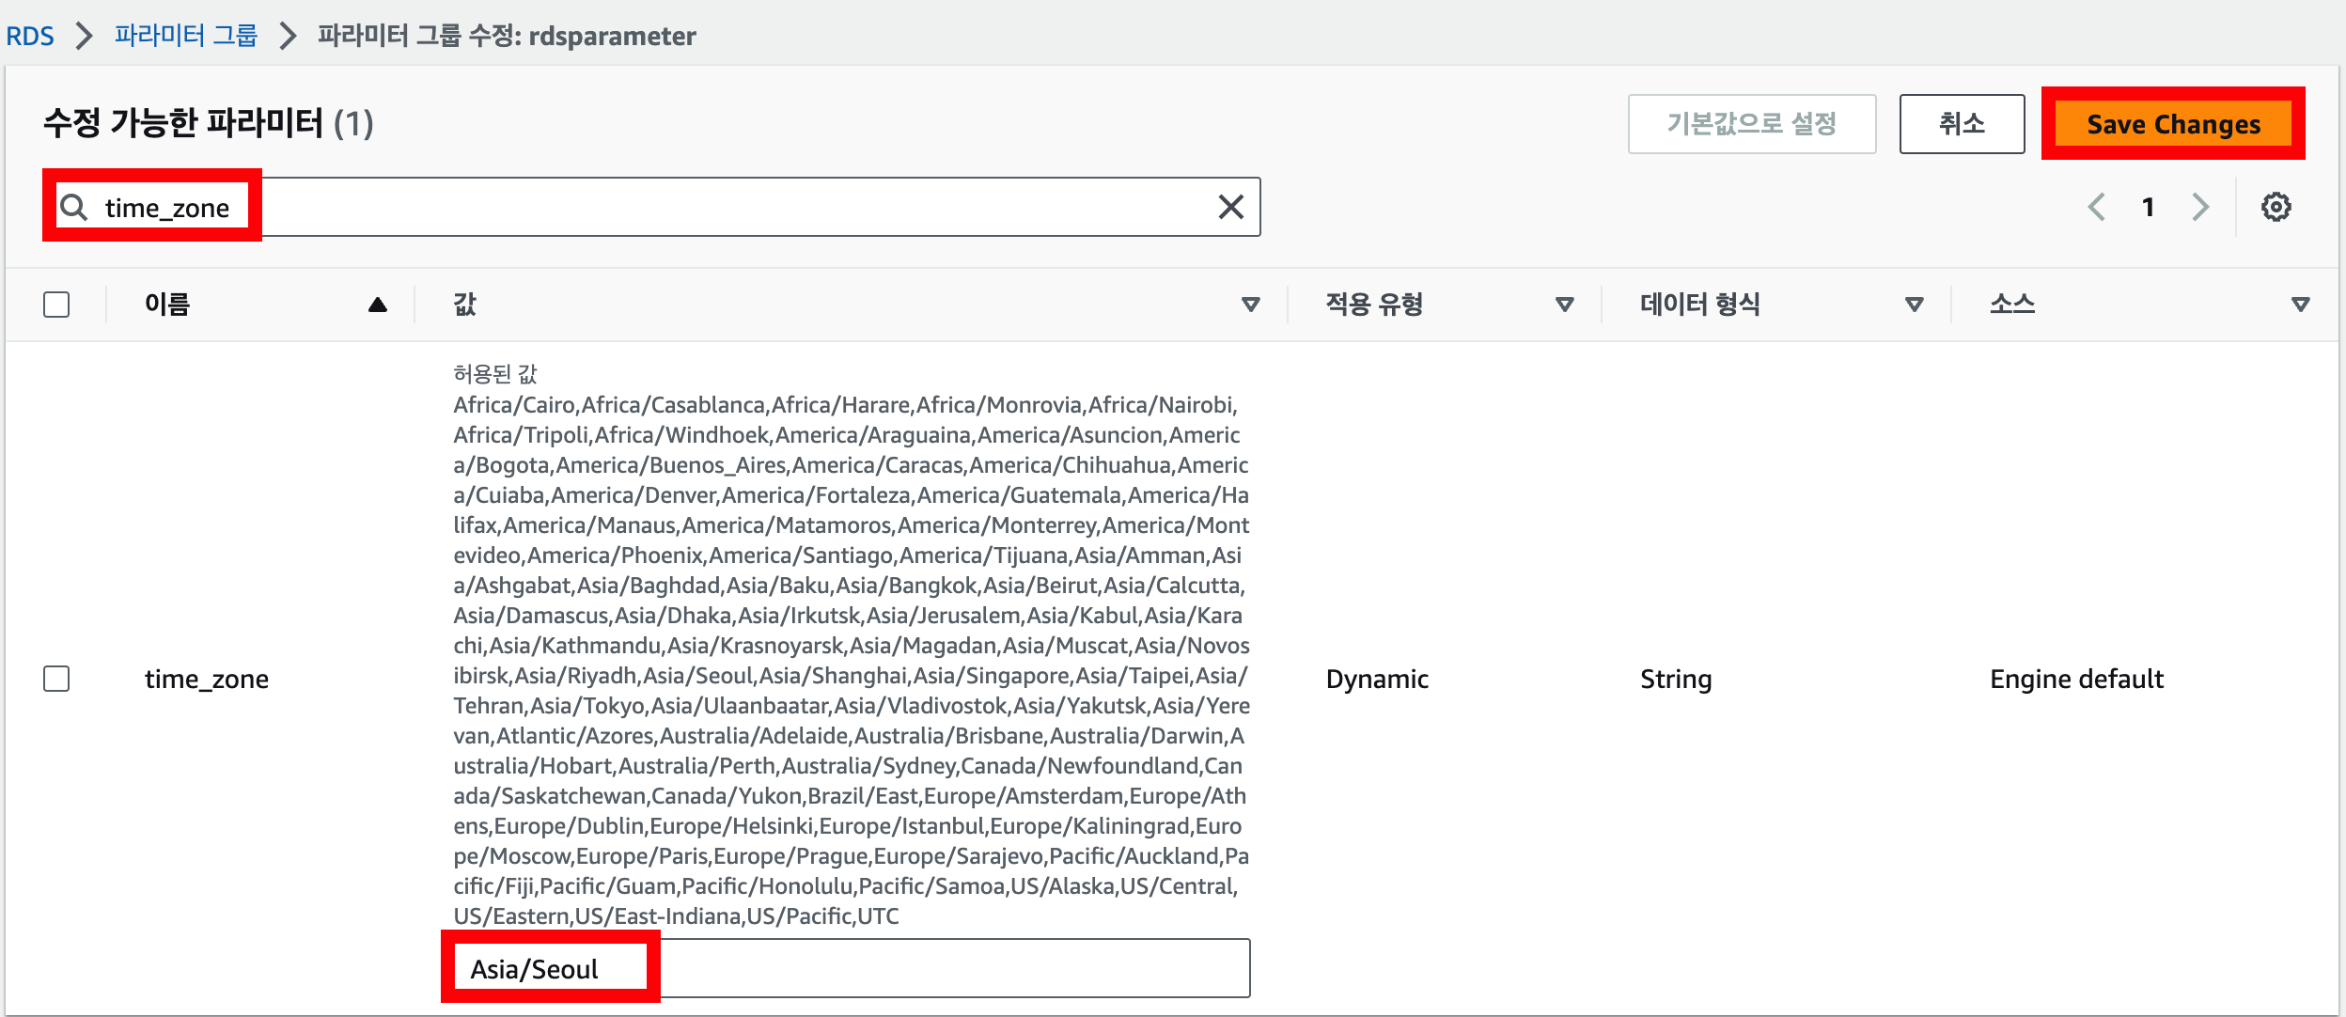Open the 적용 유형 column dropdown
This screenshot has width=2346, height=1017.
click(x=1564, y=305)
